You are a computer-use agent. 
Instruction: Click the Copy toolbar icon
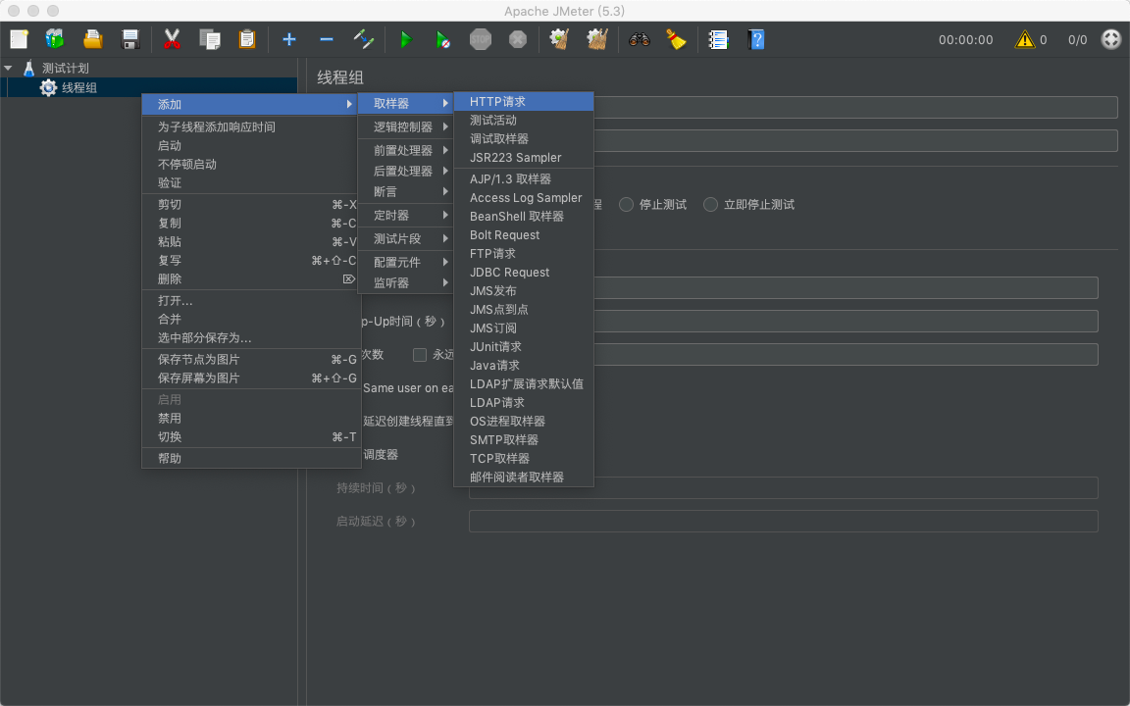point(210,39)
